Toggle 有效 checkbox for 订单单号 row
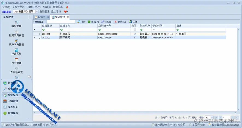The width and height of the screenshot is (242, 128). (135, 34)
